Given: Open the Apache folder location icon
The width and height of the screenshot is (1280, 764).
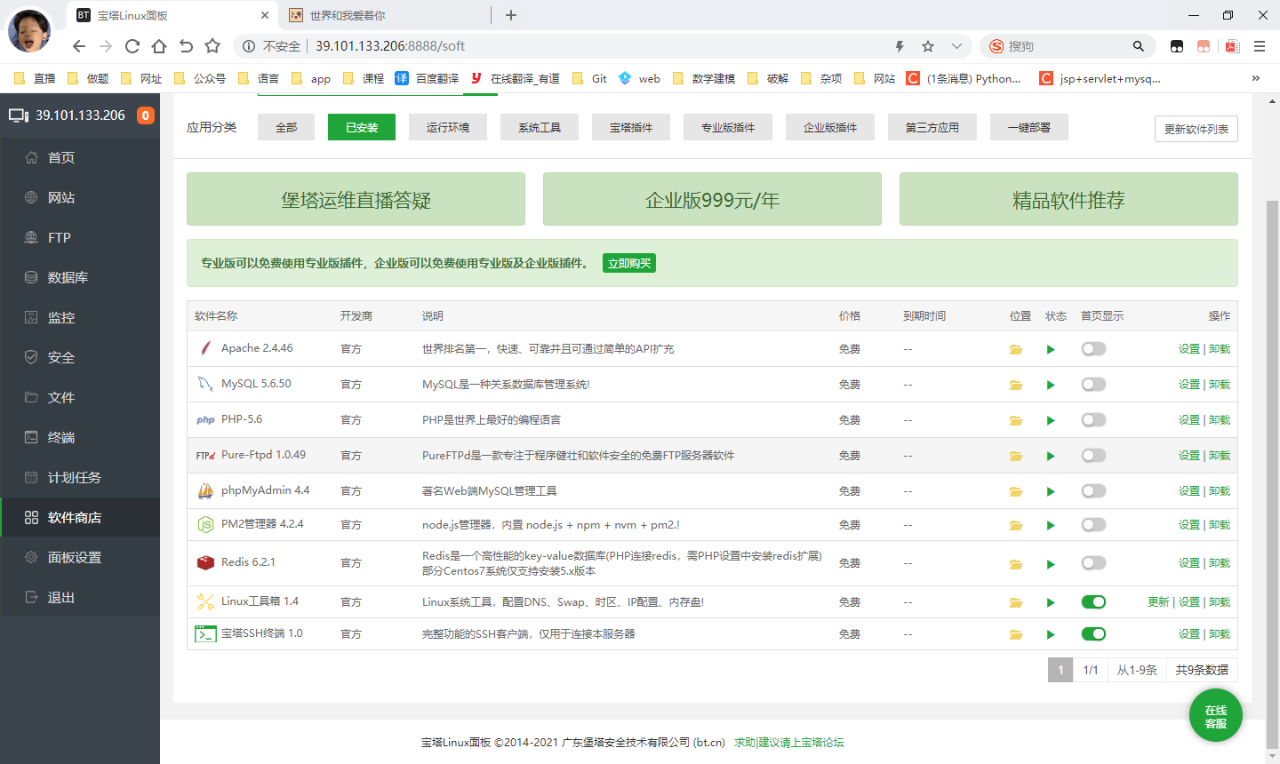Looking at the screenshot, I should [1015, 349].
